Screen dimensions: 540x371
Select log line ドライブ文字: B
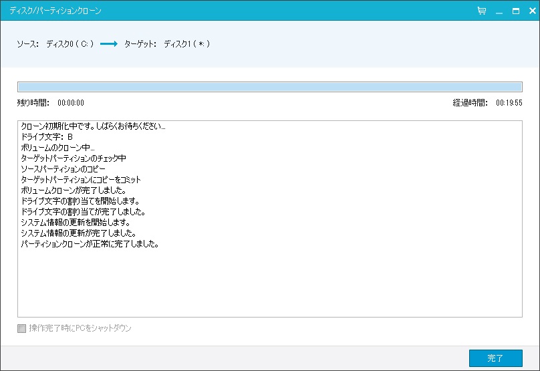(x=47, y=137)
